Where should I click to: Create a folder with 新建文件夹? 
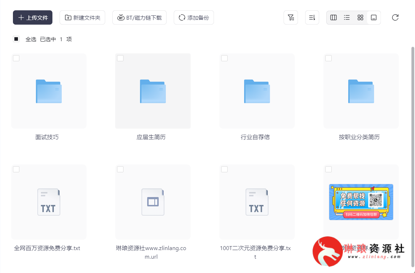(82, 18)
